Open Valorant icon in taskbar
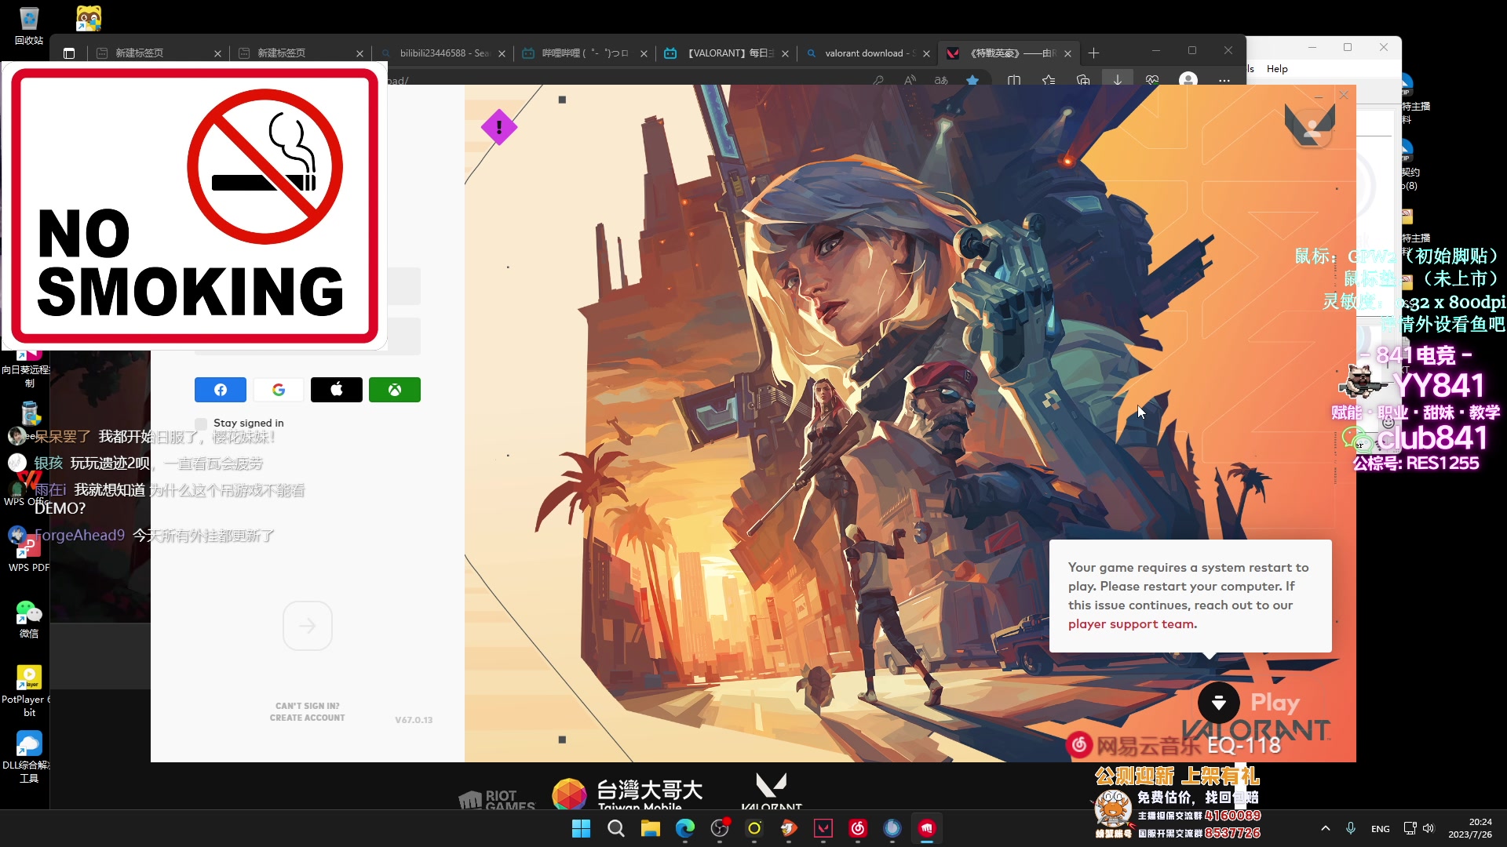1507x847 pixels. [823, 829]
